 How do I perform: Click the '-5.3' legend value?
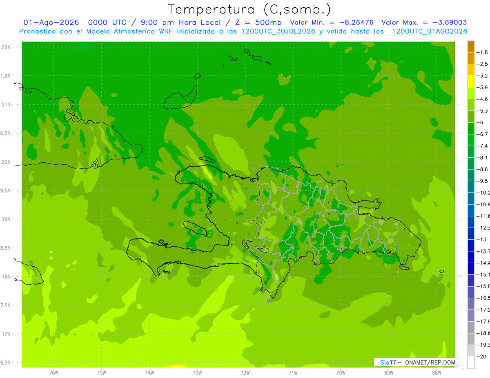click(482, 111)
